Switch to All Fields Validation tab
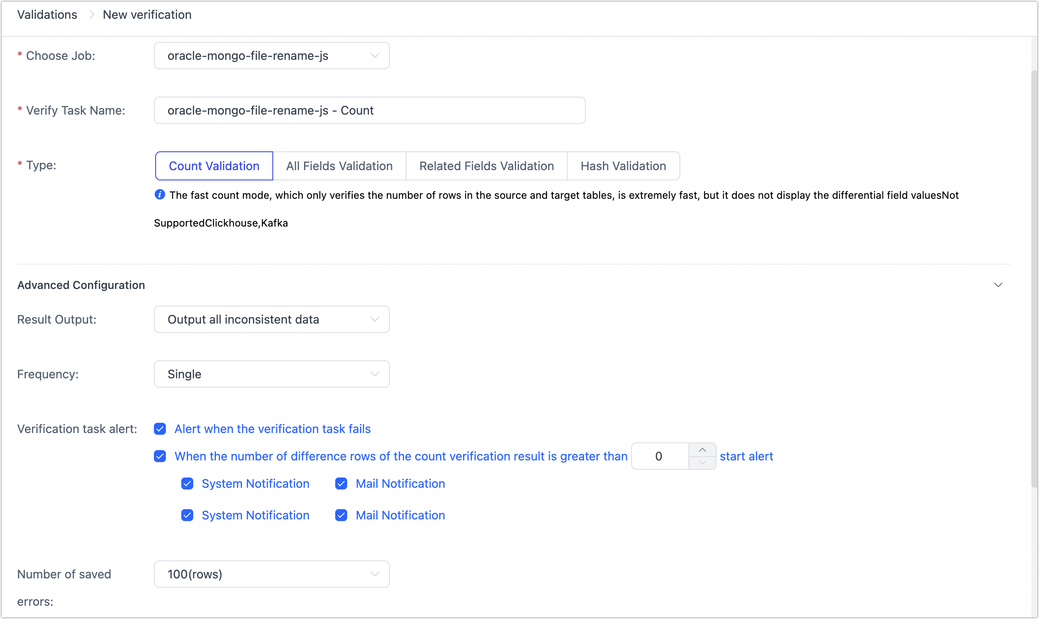This screenshot has height=619, width=1039. click(x=339, y=166)
